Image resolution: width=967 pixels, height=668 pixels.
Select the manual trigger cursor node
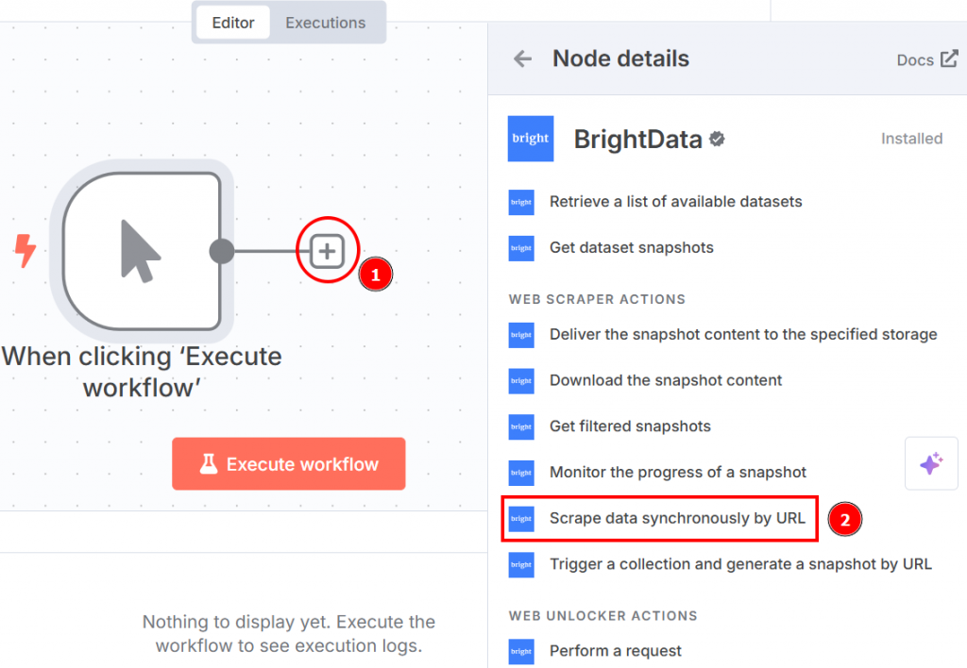[142, 250]
